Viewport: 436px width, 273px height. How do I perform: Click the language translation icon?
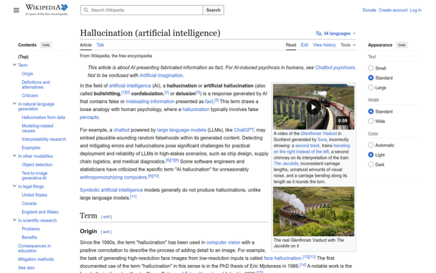[x=318, y=34]
